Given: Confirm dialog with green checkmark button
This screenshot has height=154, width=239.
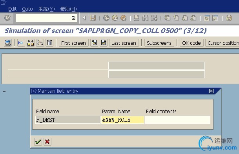Looking at the screenshot, I should (x=38, y=142).
